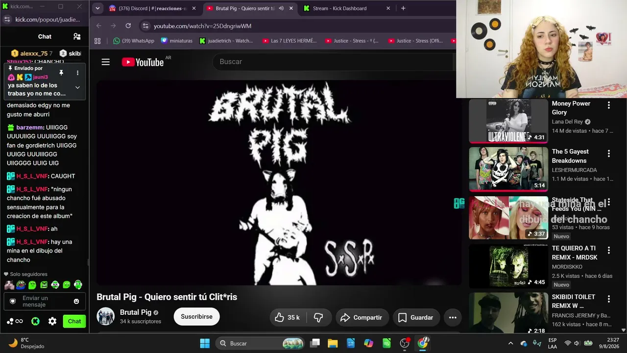Open options for TE QUIERO A TI REMIX
Image resolution: width=627 pixels, height=353 pixels.
tap(609, 250)
